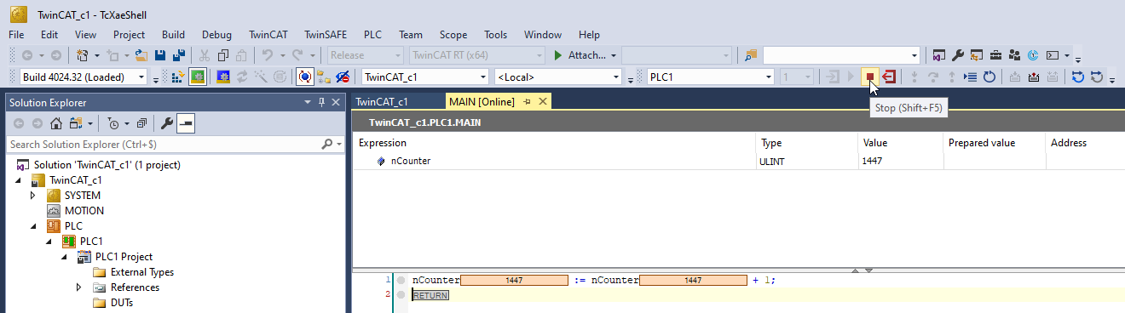Stop the PLC with the red Stop button
Image resolution: width=1125 pixels, height=313 pixels.
point(870,77)
